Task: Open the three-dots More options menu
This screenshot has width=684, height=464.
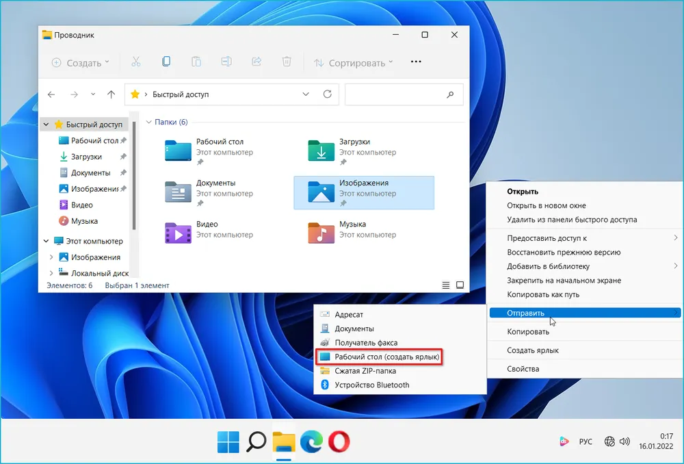Action: (x=415, y=62)
